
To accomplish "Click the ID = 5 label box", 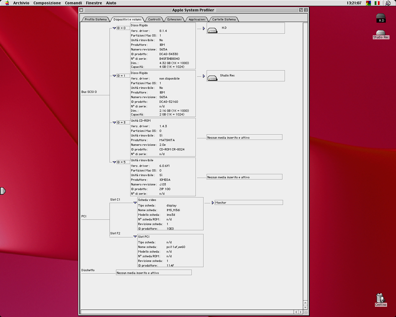I will click(123, 162).
